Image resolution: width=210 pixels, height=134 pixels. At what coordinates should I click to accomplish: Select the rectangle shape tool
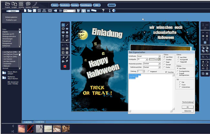63,29
